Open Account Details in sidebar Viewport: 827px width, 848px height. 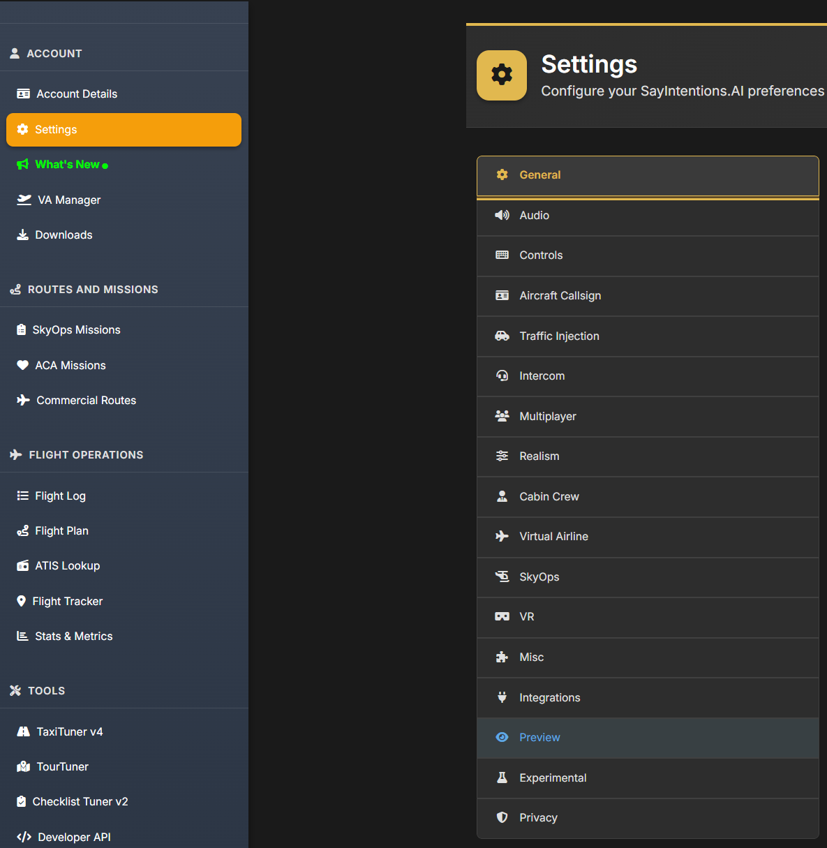click(x=124, y=94)
